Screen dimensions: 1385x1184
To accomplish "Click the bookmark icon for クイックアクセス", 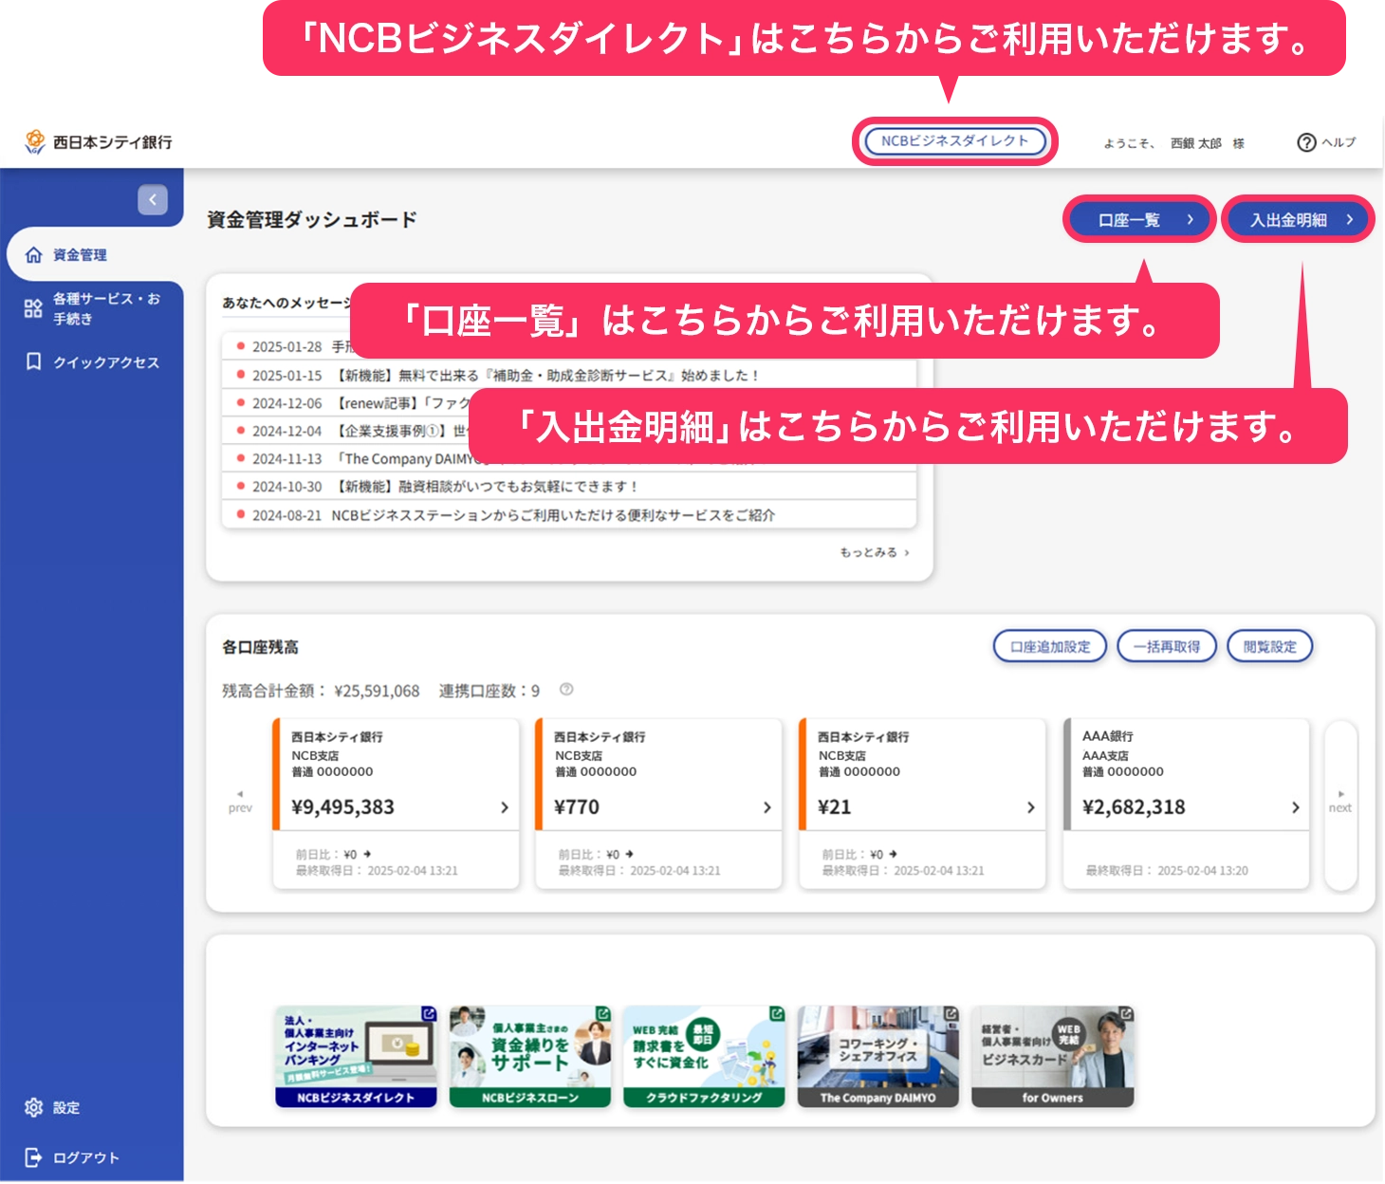I will tap(33, 361).
